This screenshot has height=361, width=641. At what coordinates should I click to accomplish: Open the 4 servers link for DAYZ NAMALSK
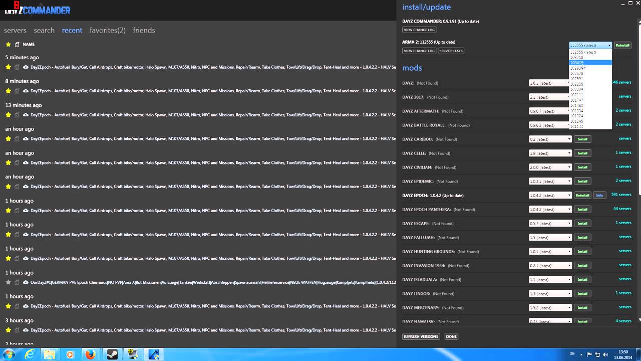pos(623,321)
